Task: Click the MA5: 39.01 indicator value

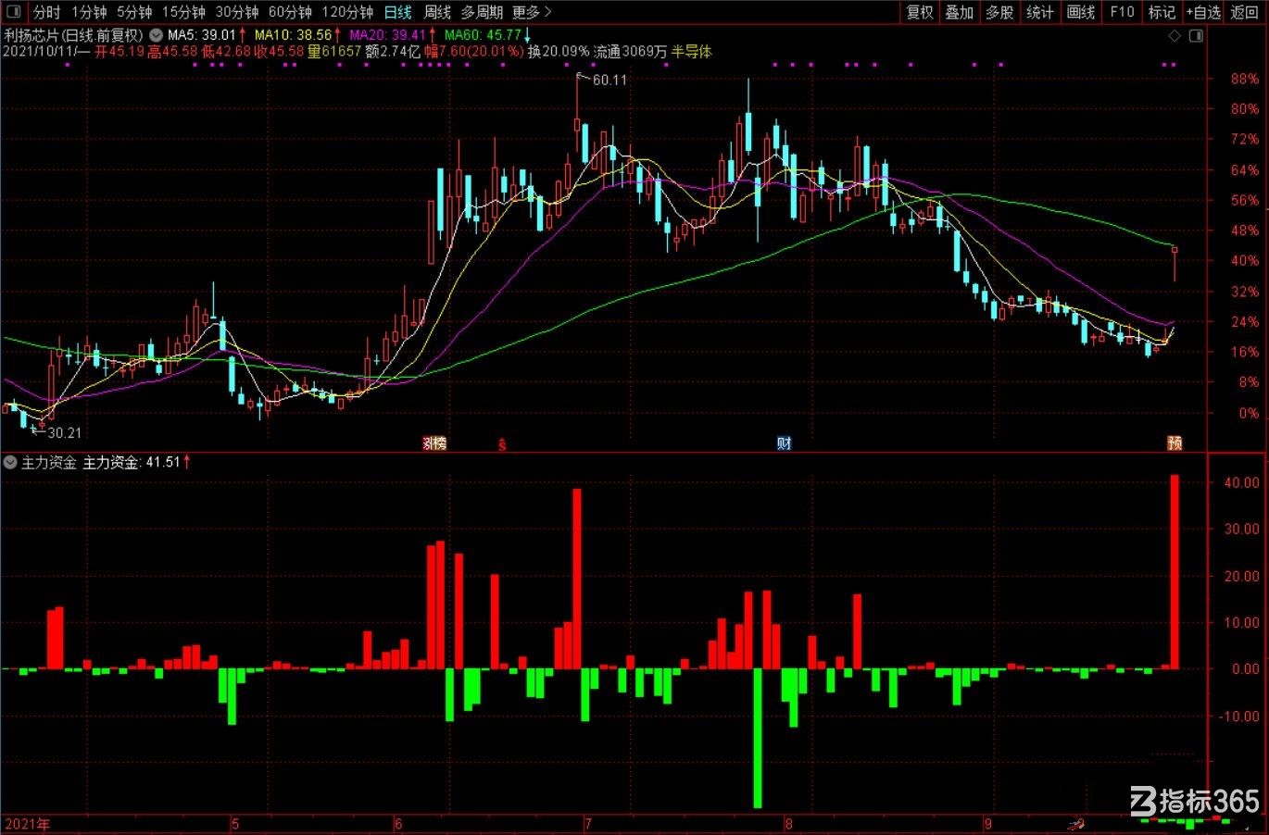Action: pos(202,36)
